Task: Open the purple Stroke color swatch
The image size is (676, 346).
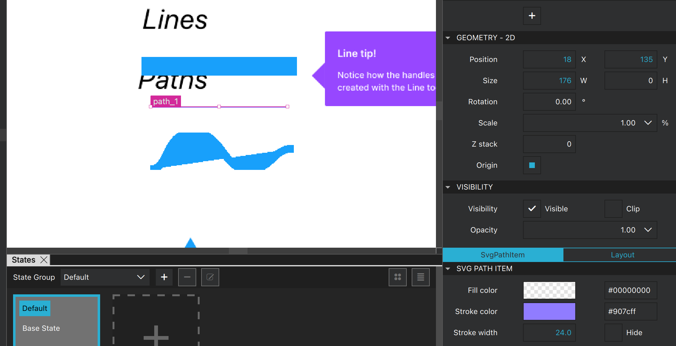Action: coord(549,311)
